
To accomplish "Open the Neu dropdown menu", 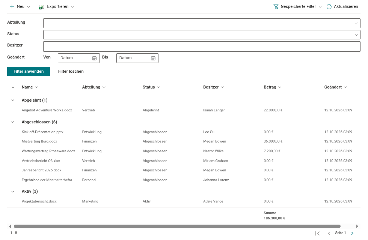I will (x=29, y=7).
